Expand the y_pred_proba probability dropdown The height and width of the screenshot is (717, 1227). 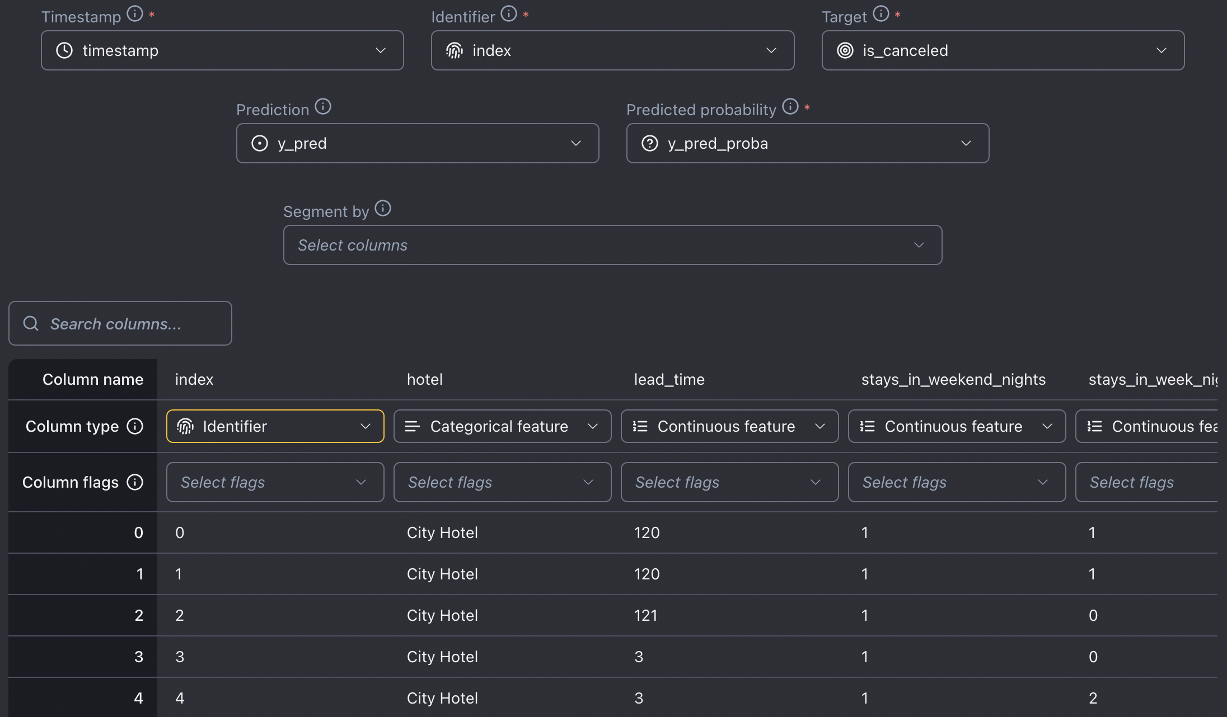(807, 143)
